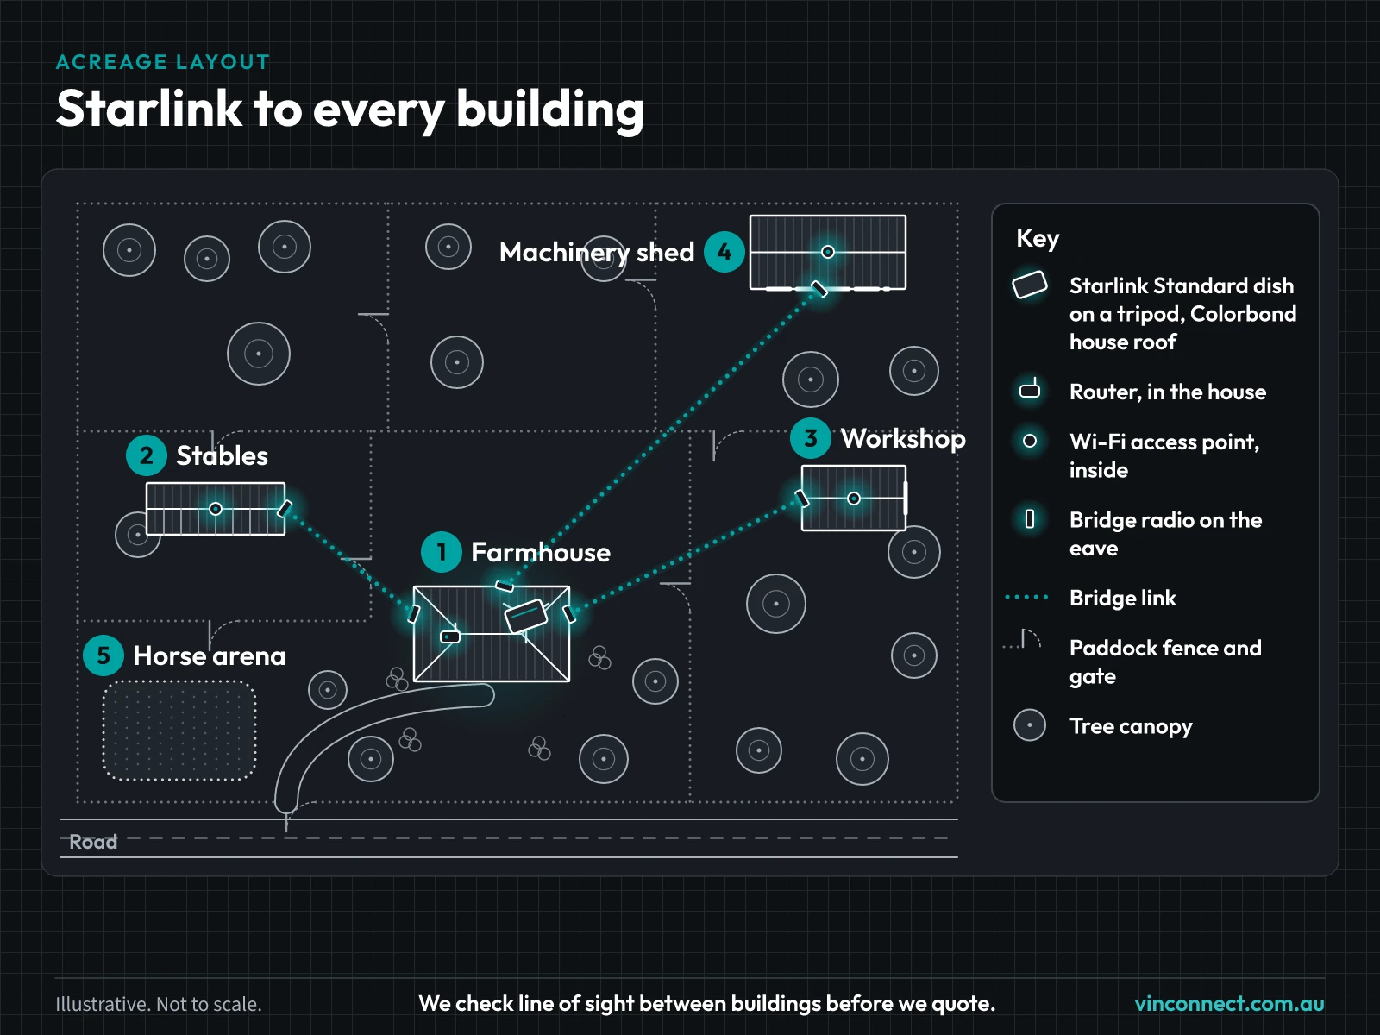Click the "Starlink to every building" title

click(350, 110)
